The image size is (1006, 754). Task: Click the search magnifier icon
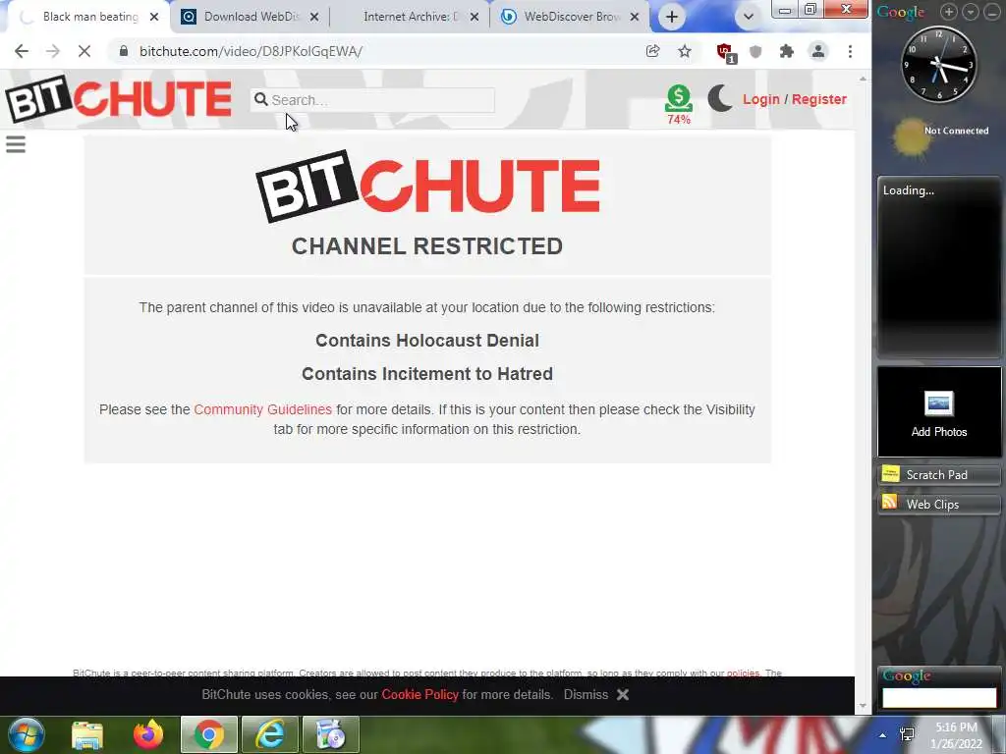tap(260, 99)
